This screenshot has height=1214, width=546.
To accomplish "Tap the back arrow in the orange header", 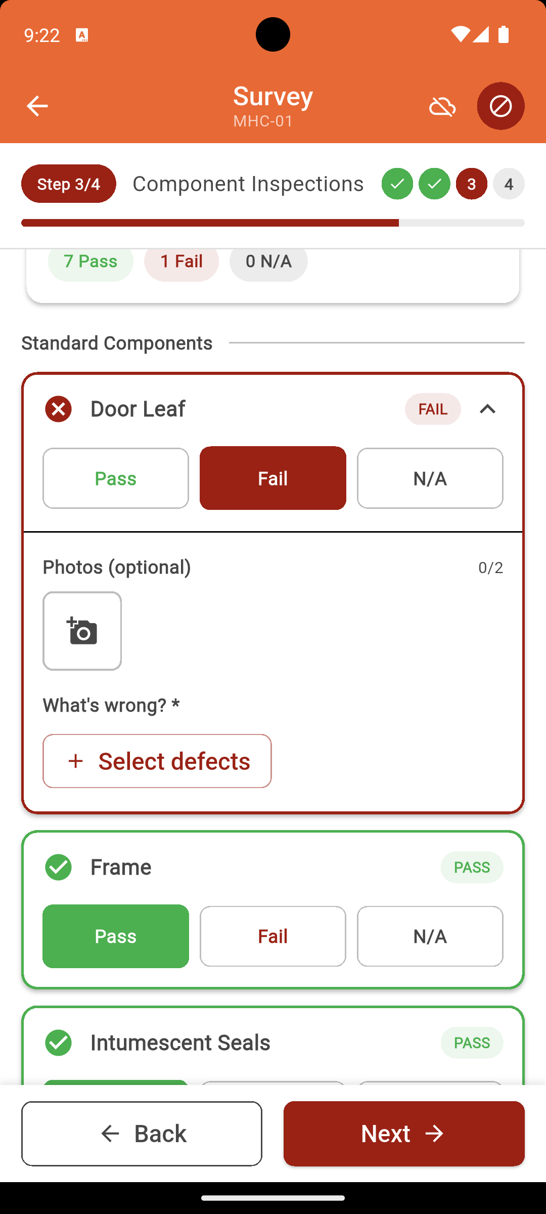I will point(37,106).
